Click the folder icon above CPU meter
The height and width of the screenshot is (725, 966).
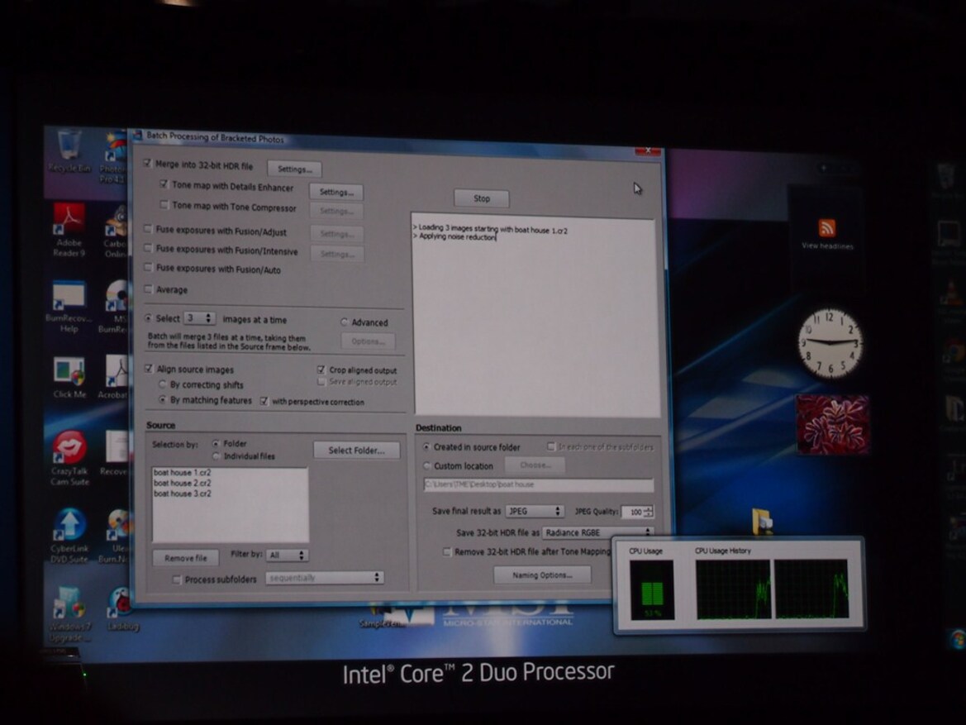click(763, 521)
